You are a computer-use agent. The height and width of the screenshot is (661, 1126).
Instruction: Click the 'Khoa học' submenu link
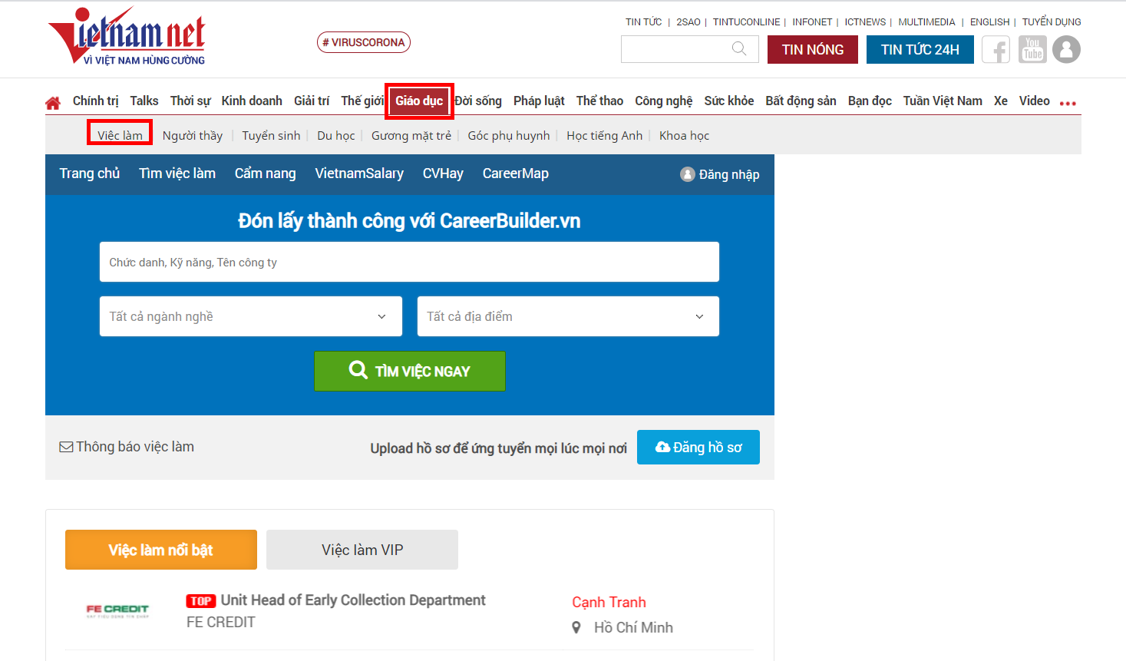point(684,135)
